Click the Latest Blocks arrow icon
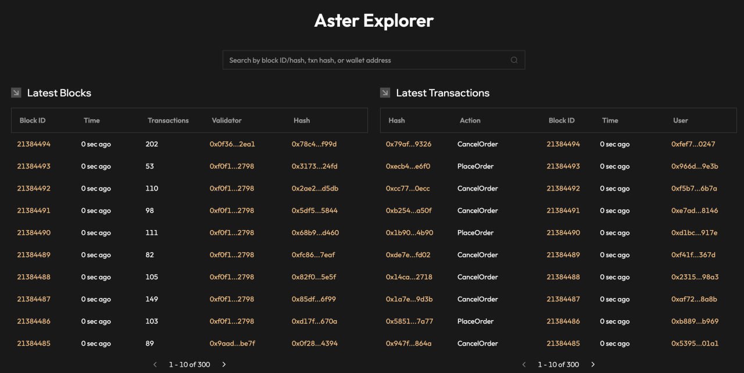 click(x=16, y=93)
